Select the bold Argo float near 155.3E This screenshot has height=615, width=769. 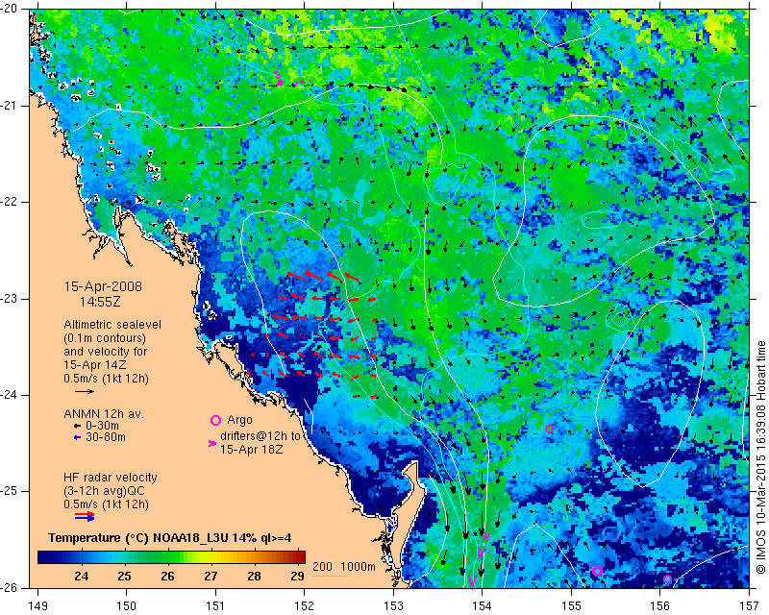(x=597, y=571)
